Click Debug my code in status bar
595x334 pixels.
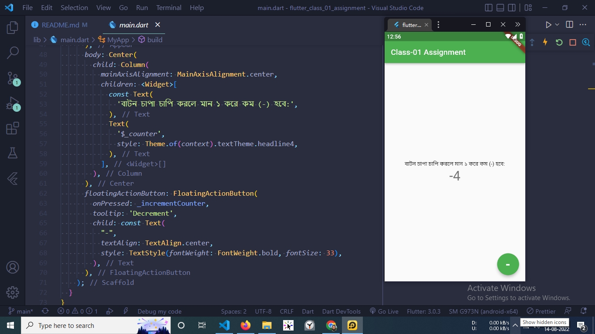point(159,311)
